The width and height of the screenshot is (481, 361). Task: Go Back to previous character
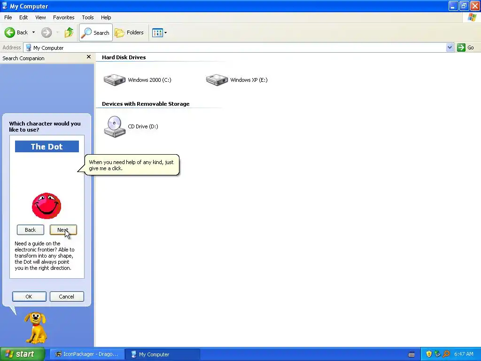pyautogui.click(x=31, y=230)
